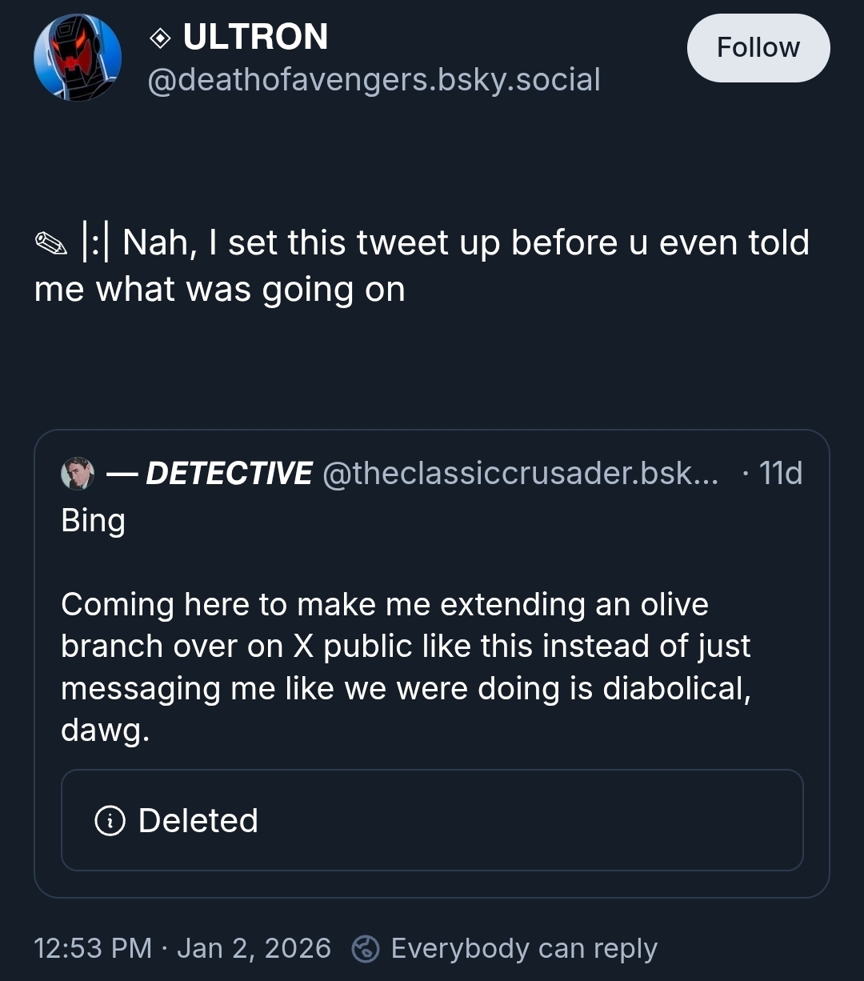The height and width of the screenshot is (981, 864).
Task: Click the pencil emoji starting the post
Action: (51, 243)
